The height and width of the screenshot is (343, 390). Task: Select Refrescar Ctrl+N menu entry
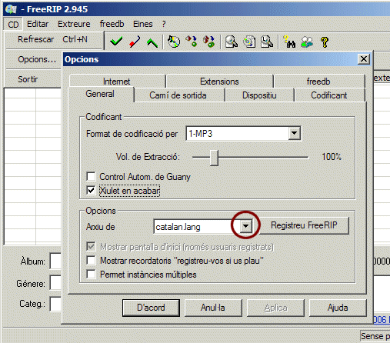(x=54, y=39)
